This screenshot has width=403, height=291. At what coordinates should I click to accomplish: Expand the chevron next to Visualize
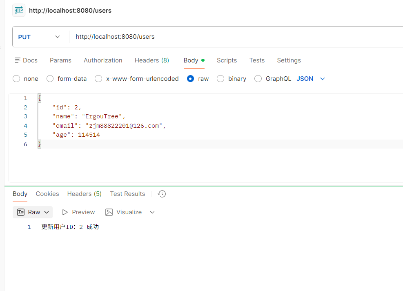152,212
